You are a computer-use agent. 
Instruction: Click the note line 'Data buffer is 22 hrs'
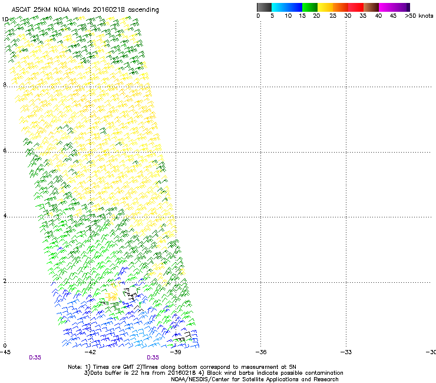point(213,373)
